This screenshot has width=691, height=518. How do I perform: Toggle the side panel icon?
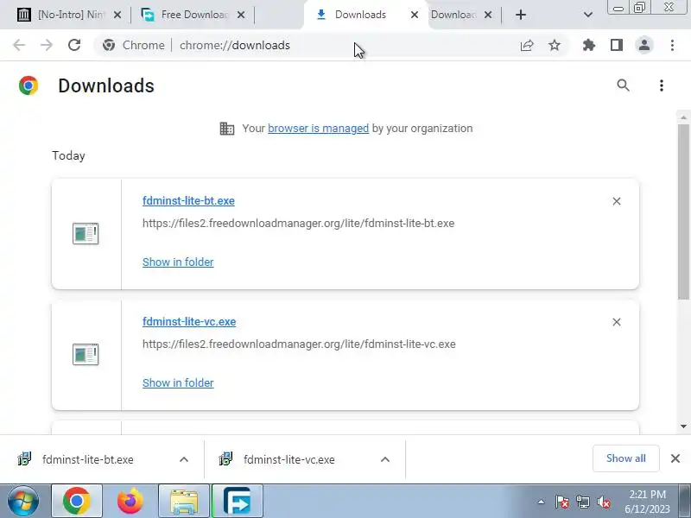pos(617,45)
